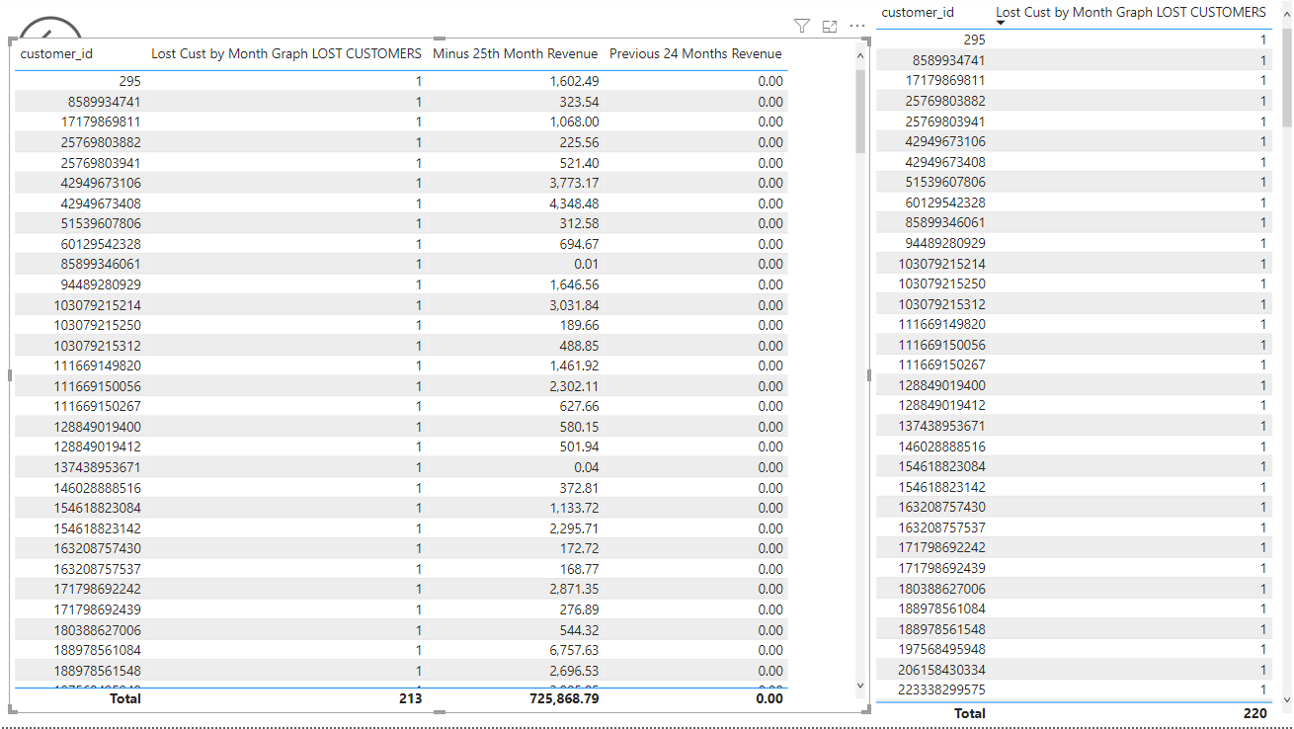Screen dimensions: 1294x729
Task: Click the scrollbar thumb of the revenue table
Action: pos(859,111)
